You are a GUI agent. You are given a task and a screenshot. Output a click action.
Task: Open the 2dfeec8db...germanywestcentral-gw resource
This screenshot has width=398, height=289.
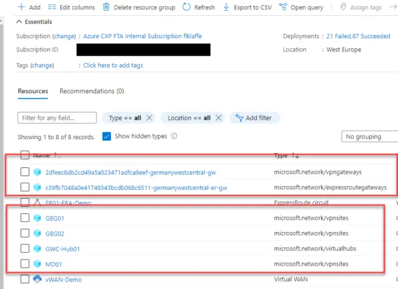130,173
